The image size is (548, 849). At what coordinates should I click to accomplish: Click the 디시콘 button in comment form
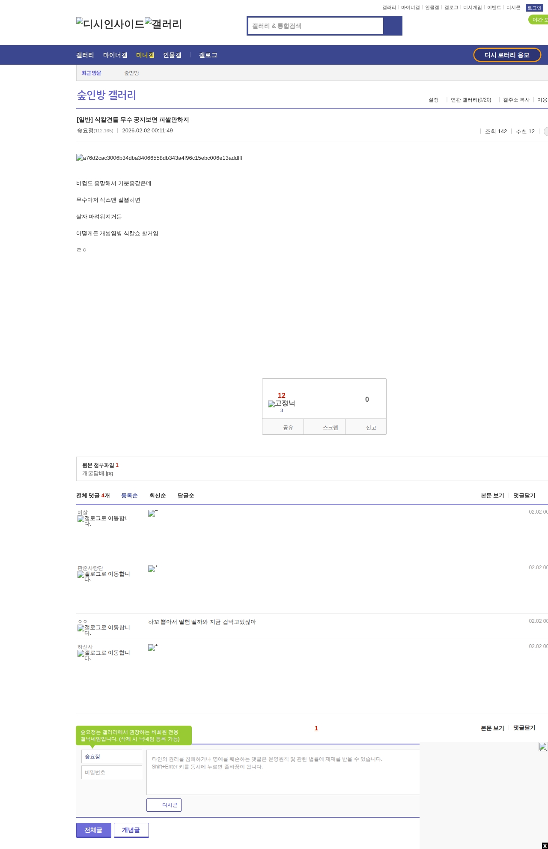164,805
